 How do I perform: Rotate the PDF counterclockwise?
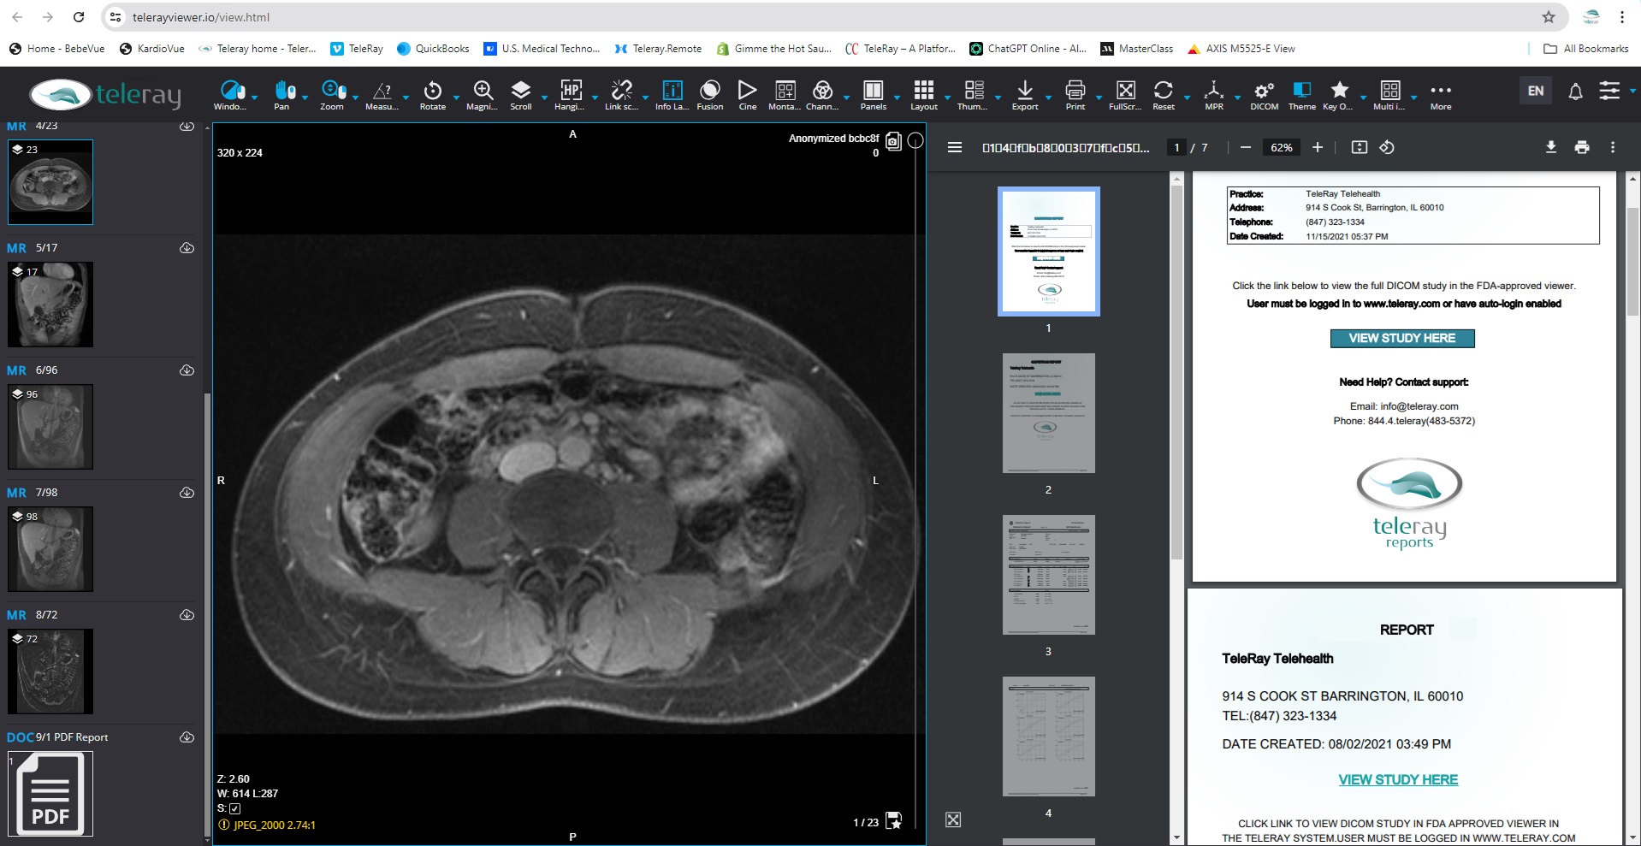click(x=1387, y=147)
